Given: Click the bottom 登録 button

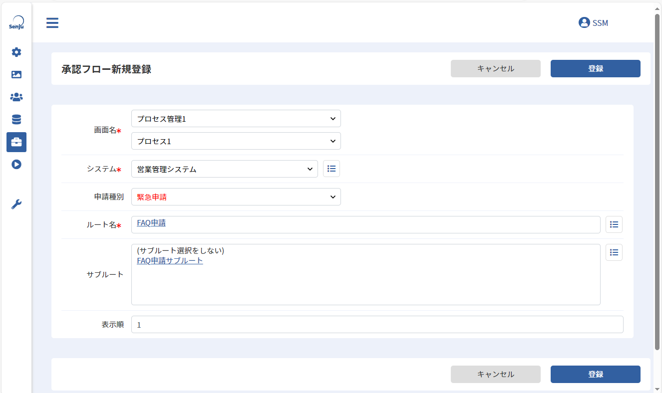Looking at the screenshot, I should coord(596,374).
